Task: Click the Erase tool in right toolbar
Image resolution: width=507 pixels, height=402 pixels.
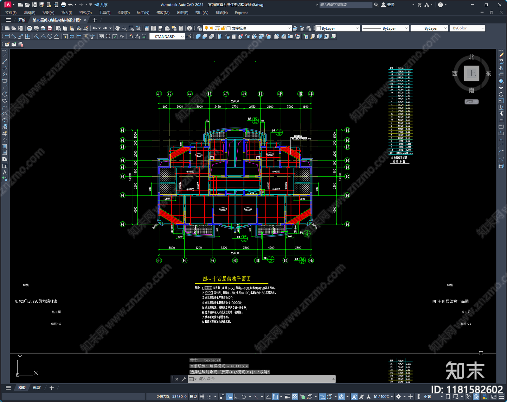Action: [x=501, y=55]
